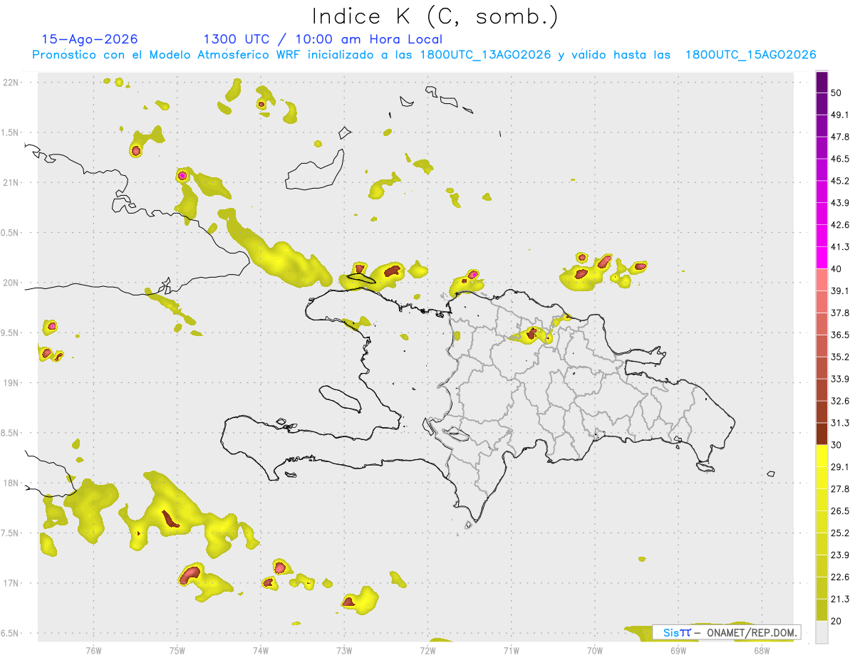The width and height of the screenshot is (855, 660).
Task: Click the '32.6' colorbar label
Action: [840, 401]
